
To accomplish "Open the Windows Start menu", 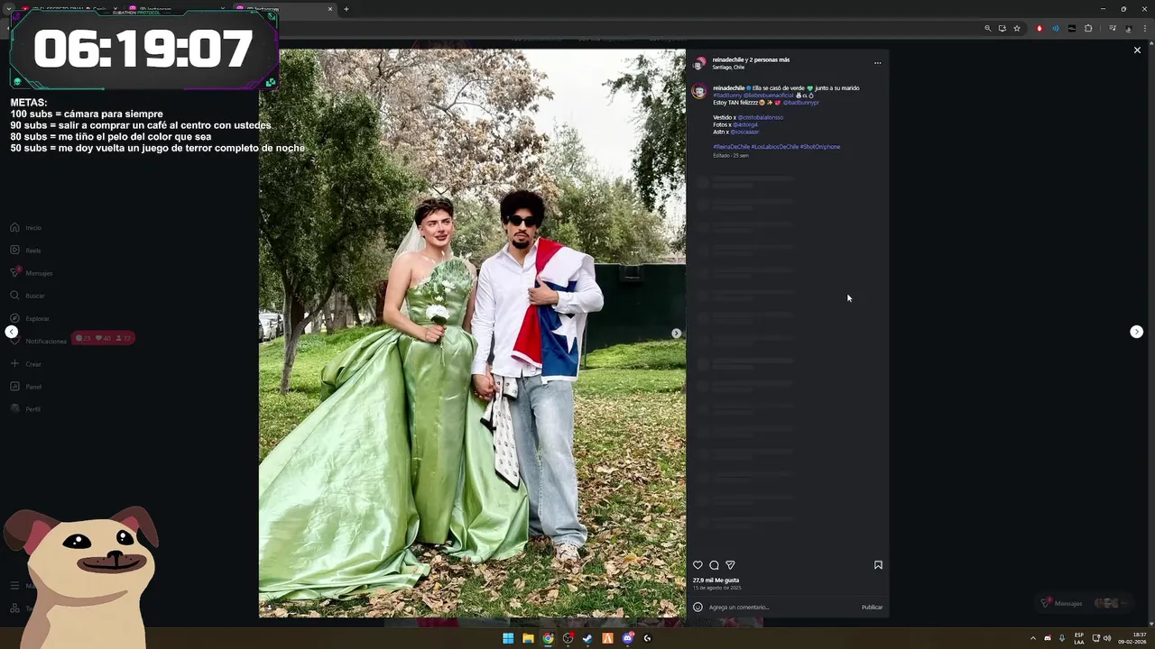I will [508, 638].
